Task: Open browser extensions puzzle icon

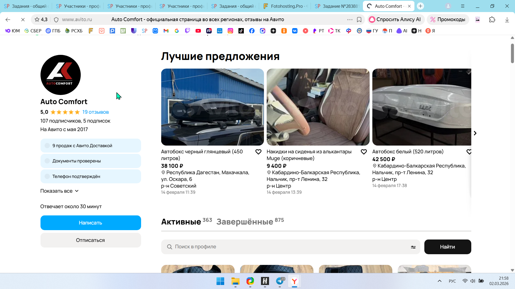Action: [492, 20]
